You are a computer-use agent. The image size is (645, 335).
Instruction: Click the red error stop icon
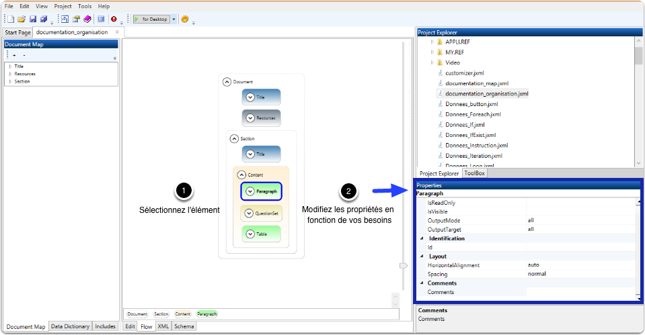click(114, 19)
